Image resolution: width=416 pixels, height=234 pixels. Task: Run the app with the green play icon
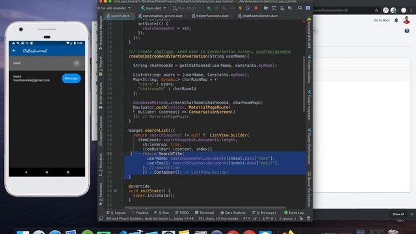[209, 8]
